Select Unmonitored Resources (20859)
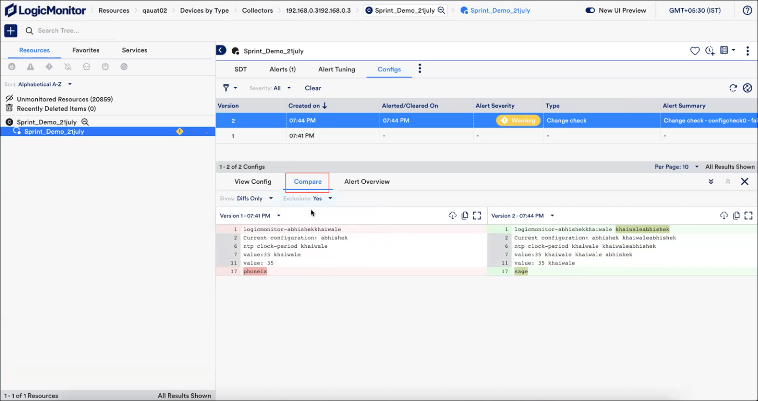Image resolution: width=758 pixels, height=401 pixels. [x=65, y=99]
